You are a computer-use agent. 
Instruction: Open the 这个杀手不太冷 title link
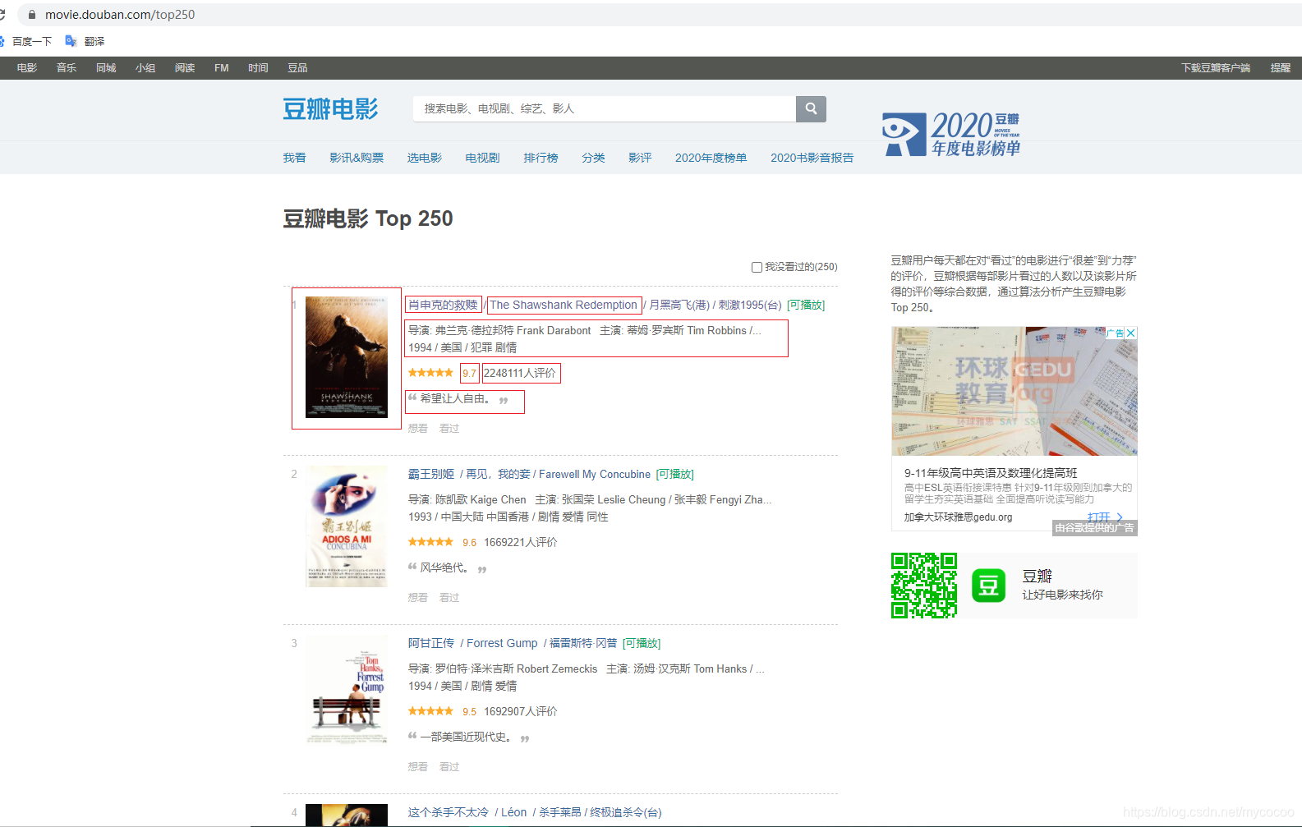click(449, 812)
